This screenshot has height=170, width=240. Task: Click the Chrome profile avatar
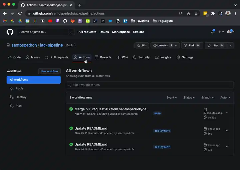pos(228,13)
